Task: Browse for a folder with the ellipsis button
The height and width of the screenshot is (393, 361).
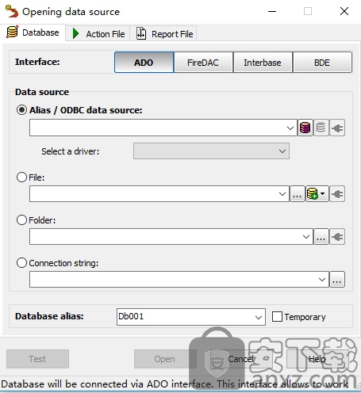Action: click(321, 237)
